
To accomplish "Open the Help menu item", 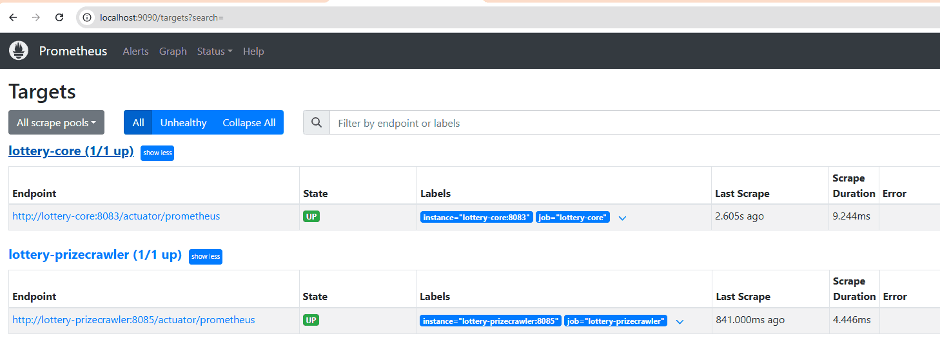I will [x=253, y=52].
